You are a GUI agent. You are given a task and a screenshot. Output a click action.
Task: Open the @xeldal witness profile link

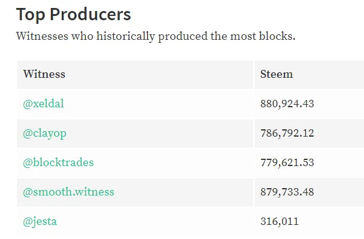pos(43,104)
